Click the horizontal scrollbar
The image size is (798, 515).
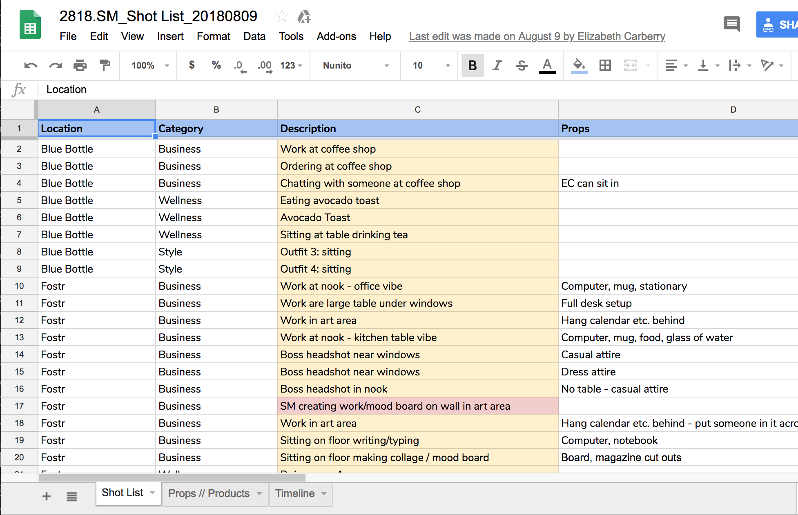[x=172, y=477]
